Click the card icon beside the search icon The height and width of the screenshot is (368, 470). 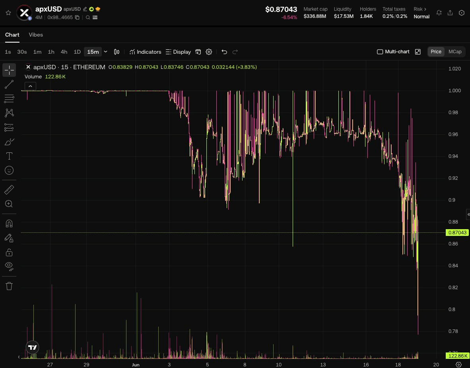pos(95,18)
